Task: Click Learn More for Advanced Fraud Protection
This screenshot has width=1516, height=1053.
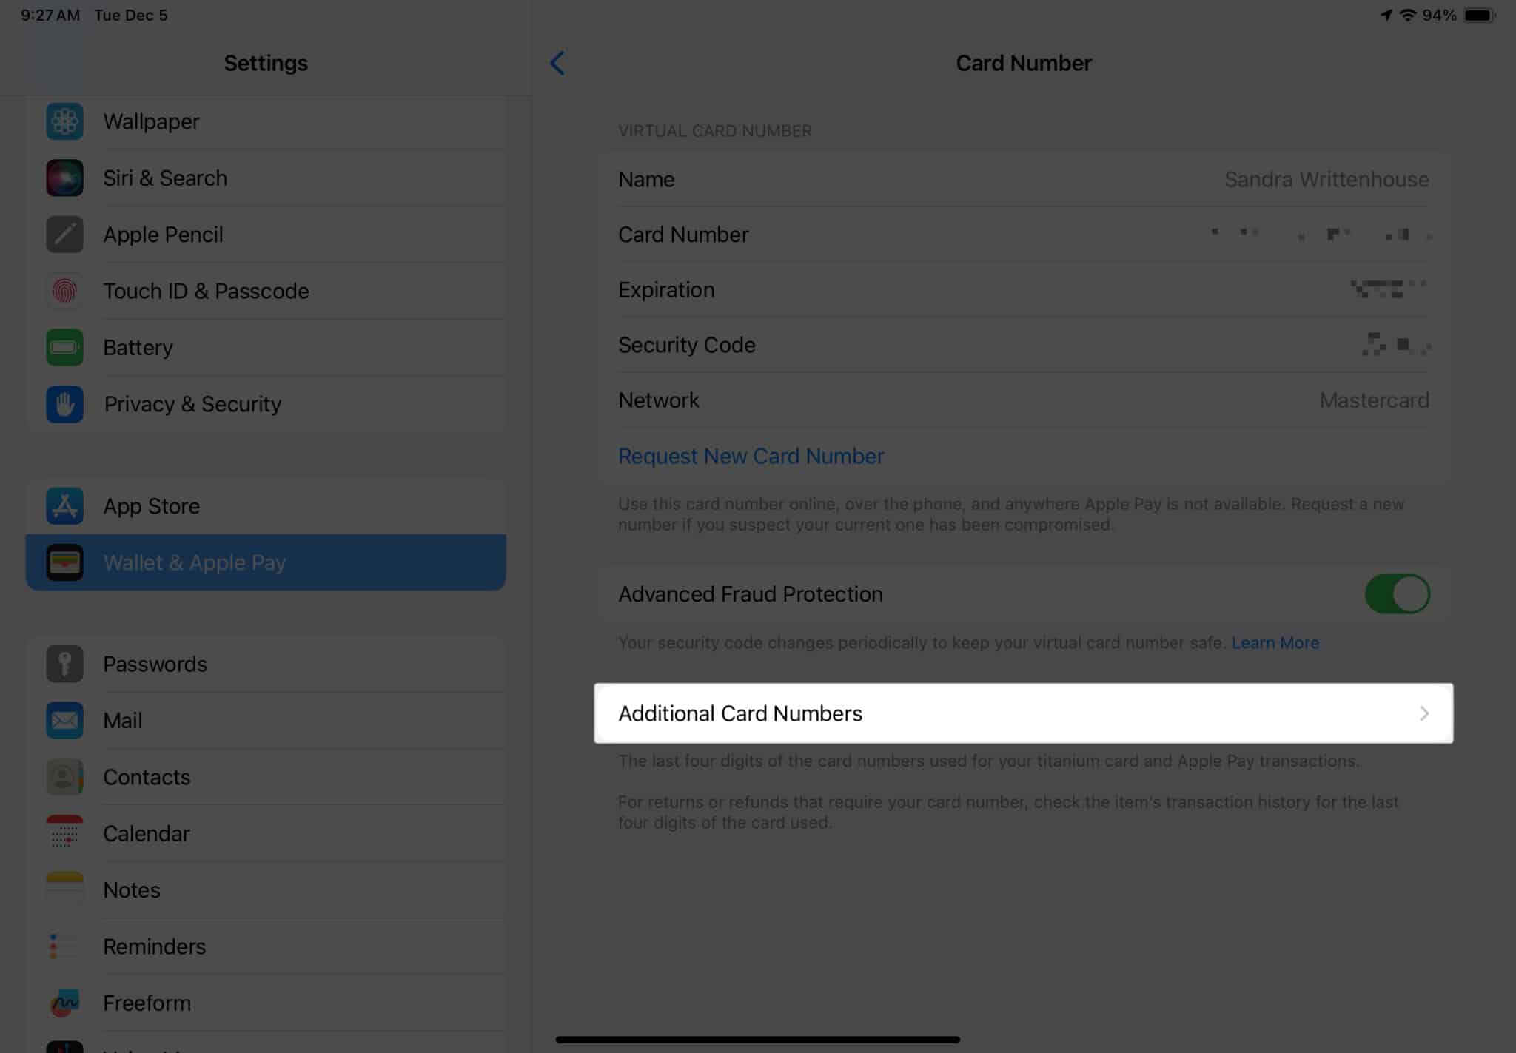Action: 1276,643
